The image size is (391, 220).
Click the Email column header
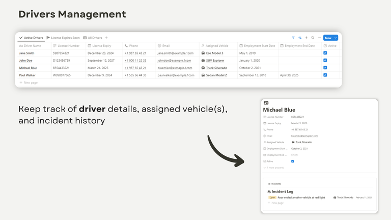(x=164, y=46)
